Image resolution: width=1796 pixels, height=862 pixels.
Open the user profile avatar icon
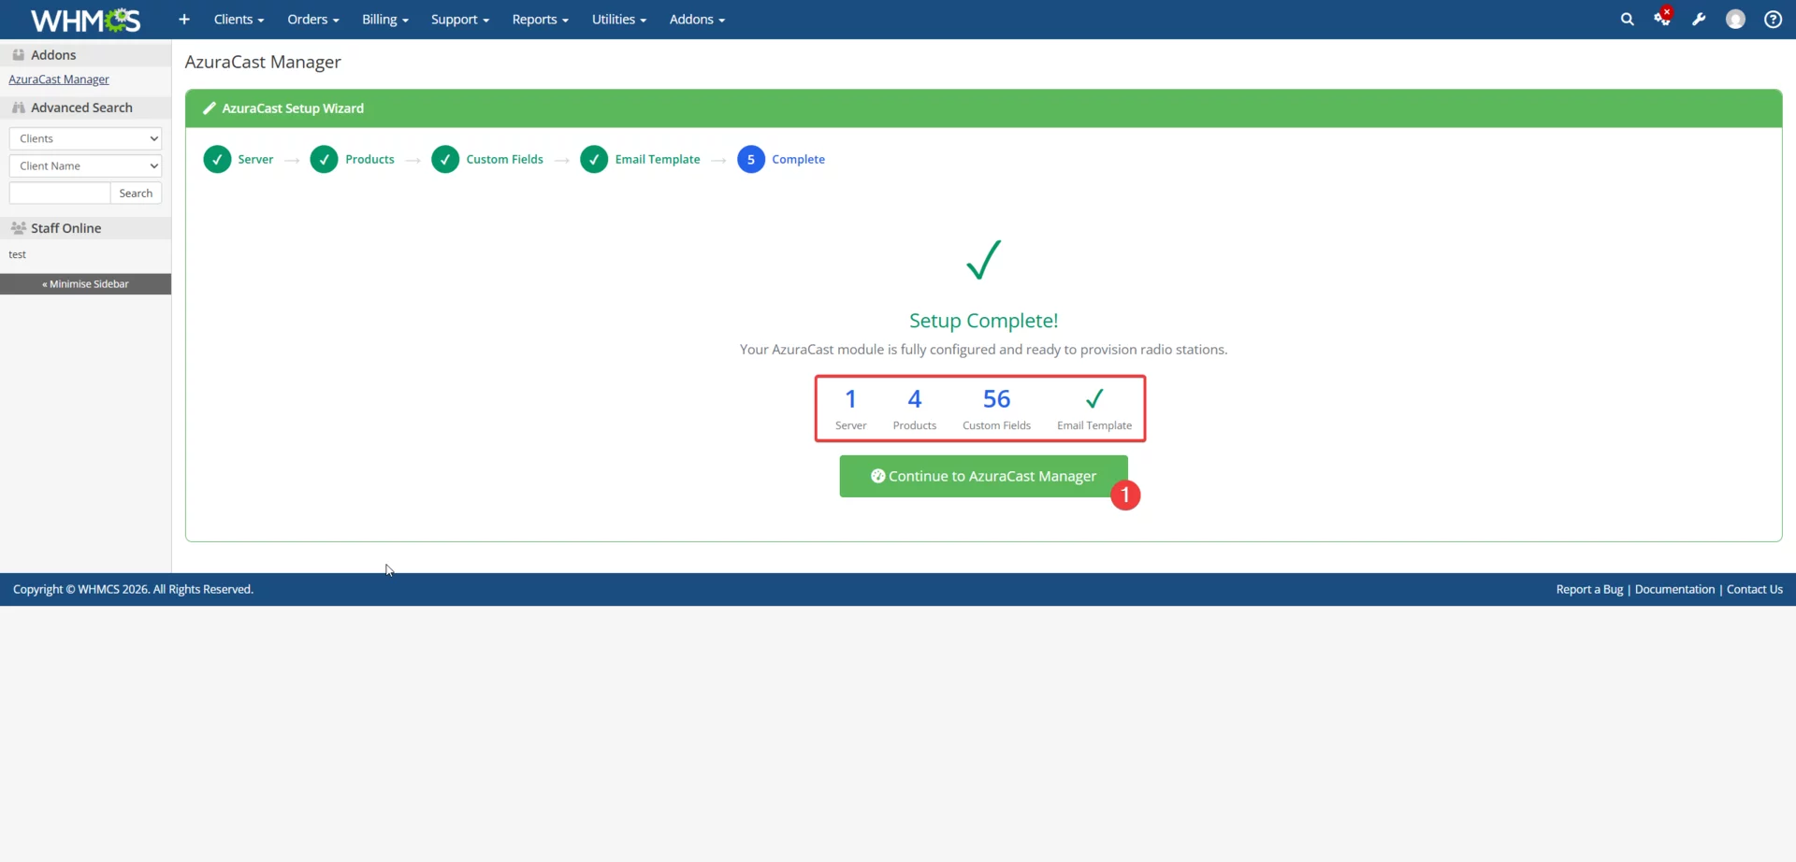[x=1735, y=18]
